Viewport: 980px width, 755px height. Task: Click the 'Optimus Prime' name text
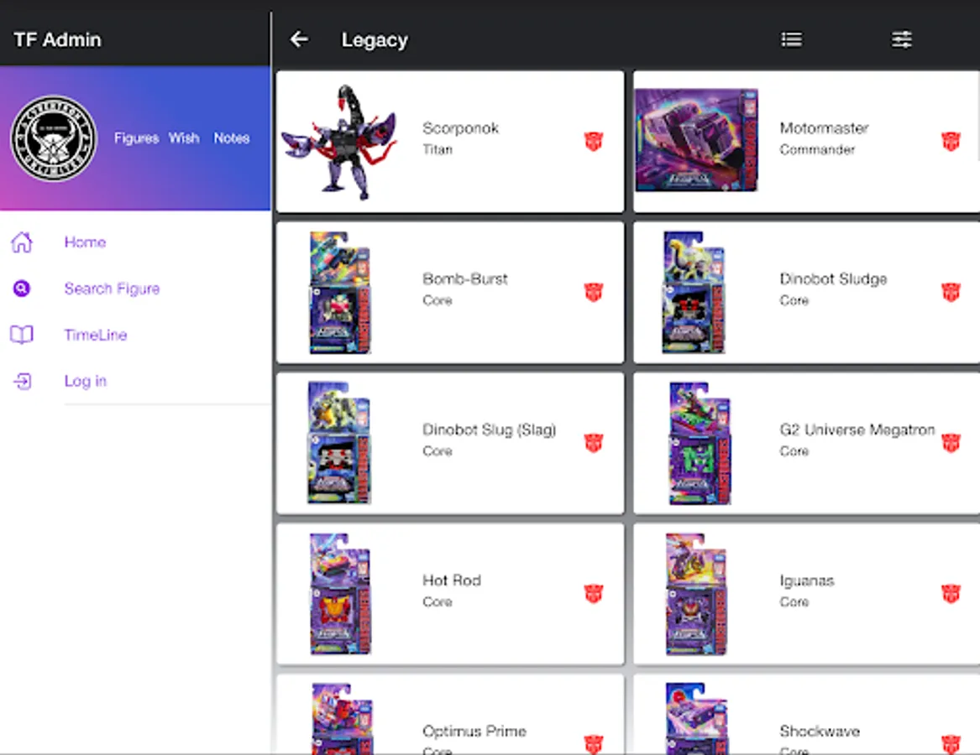pos(474,731)
